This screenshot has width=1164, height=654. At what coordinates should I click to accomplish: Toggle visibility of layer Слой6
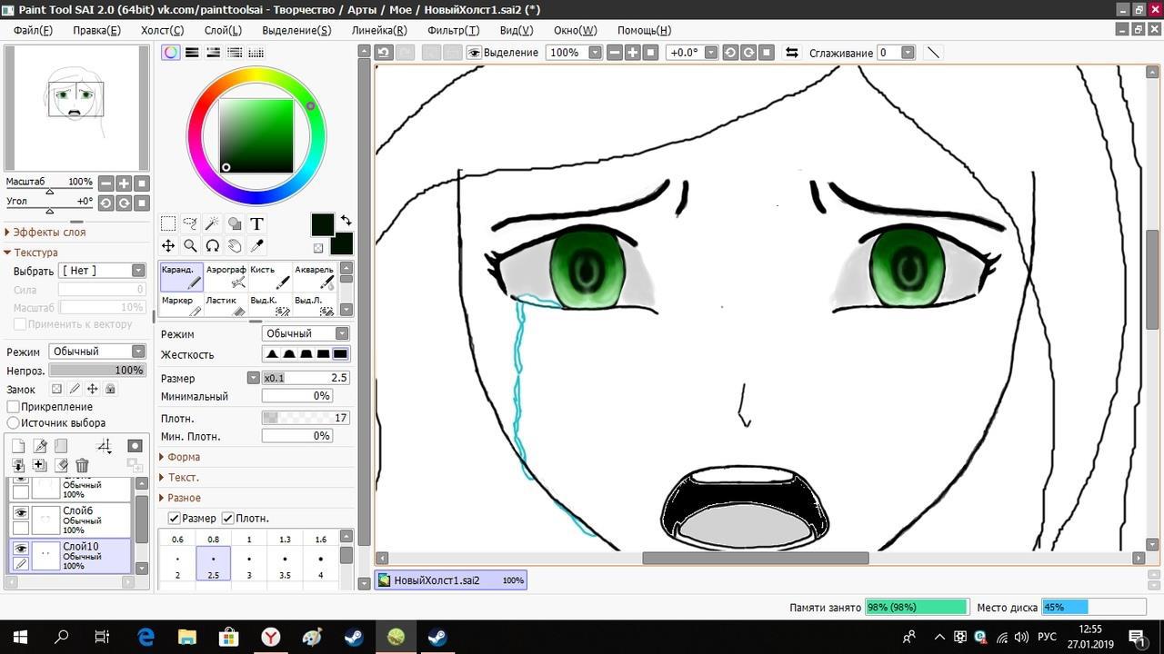pyautogui.click(x=21, y=513)
